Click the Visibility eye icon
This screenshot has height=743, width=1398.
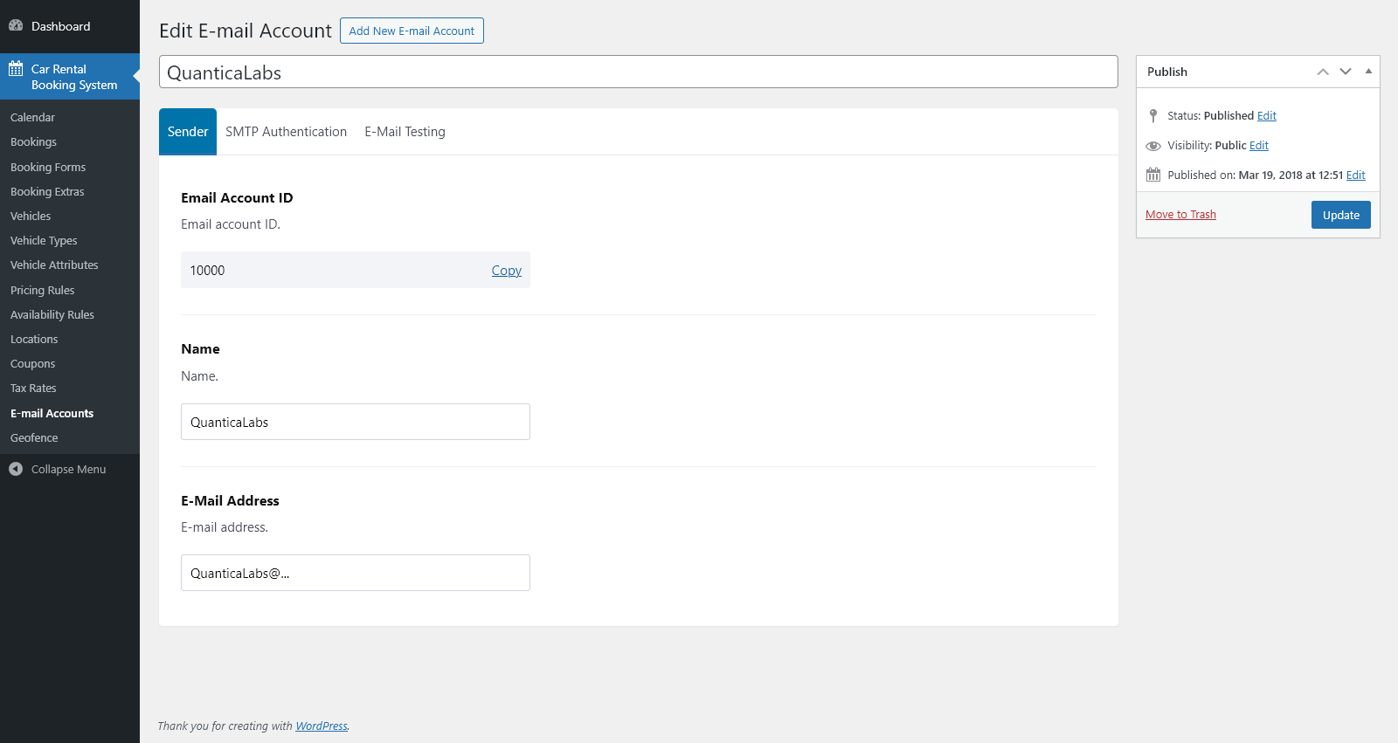(x=1153, y=146)
